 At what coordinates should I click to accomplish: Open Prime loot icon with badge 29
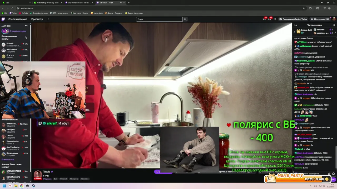[x=264, y=19]
